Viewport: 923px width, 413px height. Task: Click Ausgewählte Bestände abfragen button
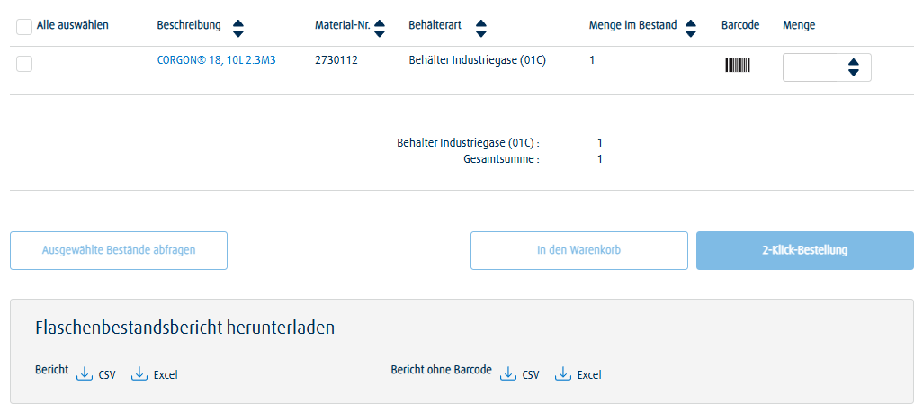tap(119, 250)
